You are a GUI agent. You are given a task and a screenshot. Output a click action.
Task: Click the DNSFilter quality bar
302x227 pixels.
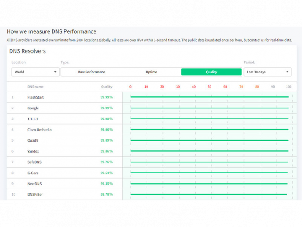(x=208, y=194)
